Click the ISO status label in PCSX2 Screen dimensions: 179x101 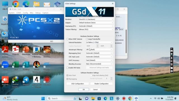click(51, 41)
